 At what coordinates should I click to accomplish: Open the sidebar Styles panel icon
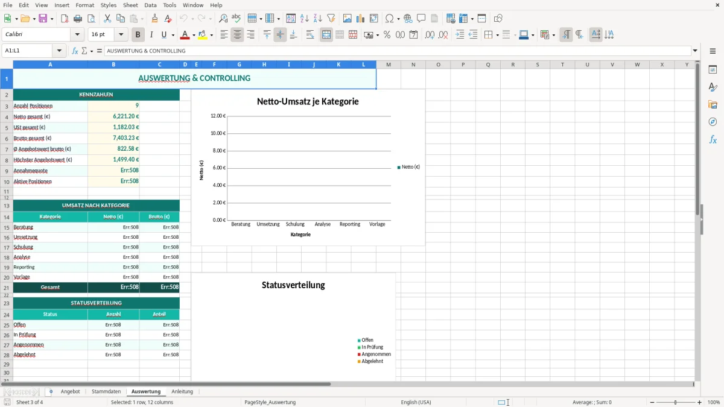(x=713, y=87)
